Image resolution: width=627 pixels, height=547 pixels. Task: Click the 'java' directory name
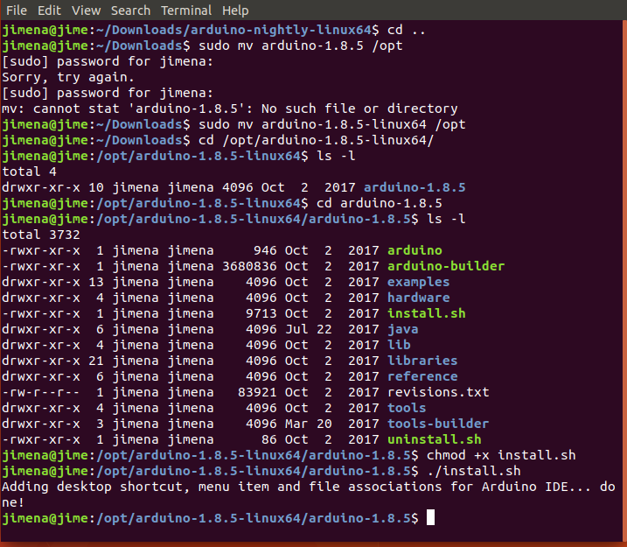(x=402, y=329)
